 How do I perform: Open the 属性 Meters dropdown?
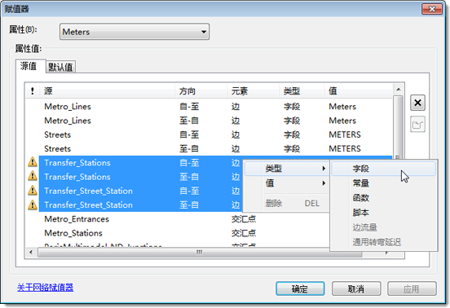135,32
